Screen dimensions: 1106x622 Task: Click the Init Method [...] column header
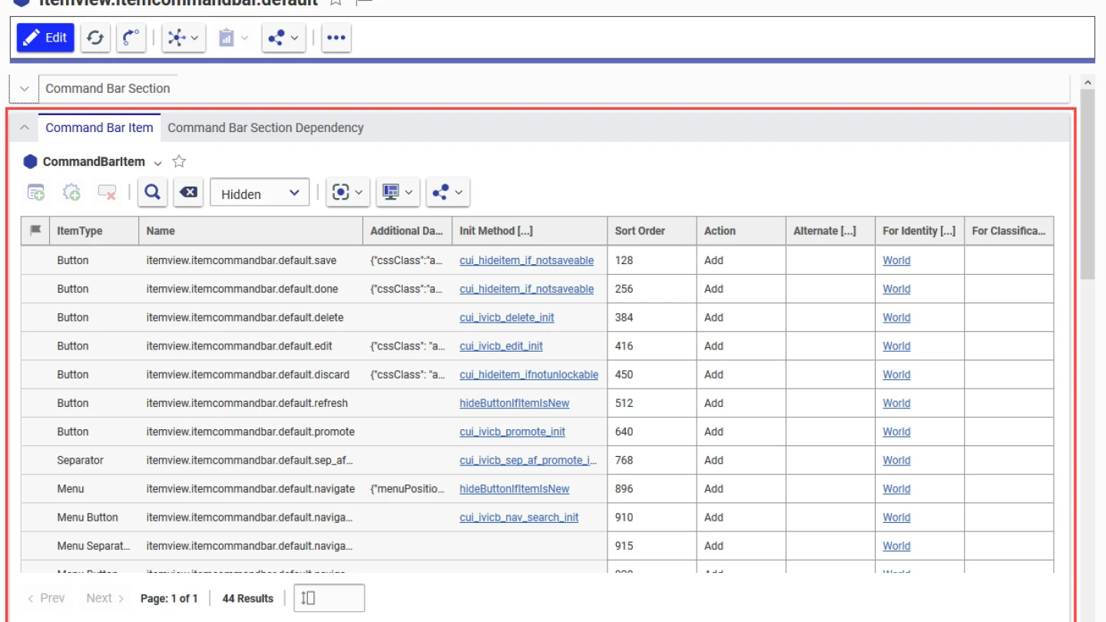[x=529, y=230]
